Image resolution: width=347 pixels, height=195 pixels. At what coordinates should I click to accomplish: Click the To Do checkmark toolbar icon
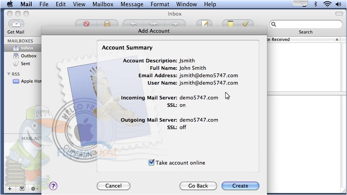246,23
